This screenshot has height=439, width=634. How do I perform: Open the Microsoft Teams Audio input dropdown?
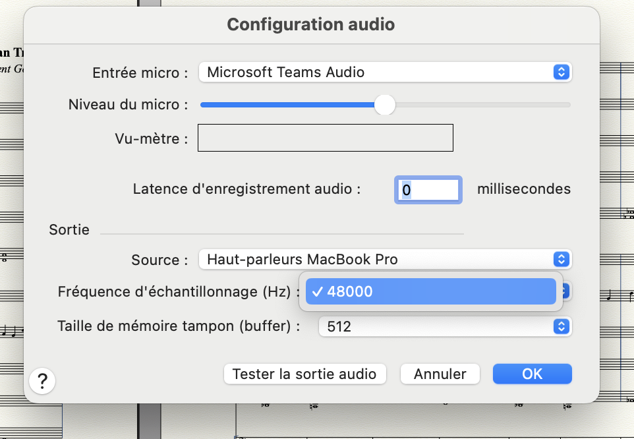385,73
